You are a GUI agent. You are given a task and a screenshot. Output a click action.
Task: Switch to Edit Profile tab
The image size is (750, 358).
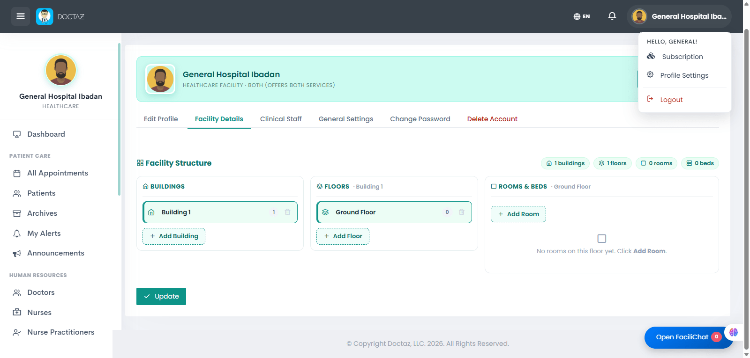(161, 119)
